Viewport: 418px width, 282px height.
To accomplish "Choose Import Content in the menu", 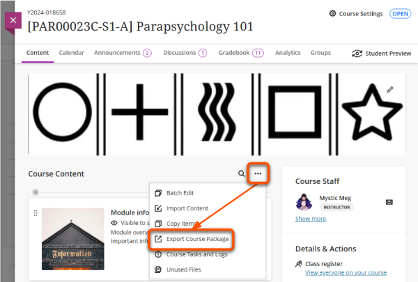I will coord(187,208).
